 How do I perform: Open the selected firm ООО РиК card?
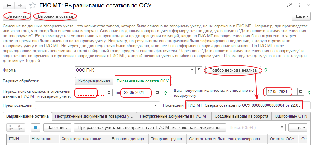[199, 70]
